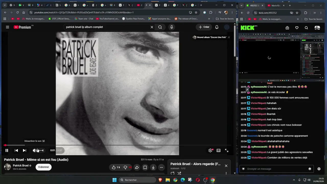Dislike the Patrick Bruel video
The image size is (327, 184).
click(126, 168)
